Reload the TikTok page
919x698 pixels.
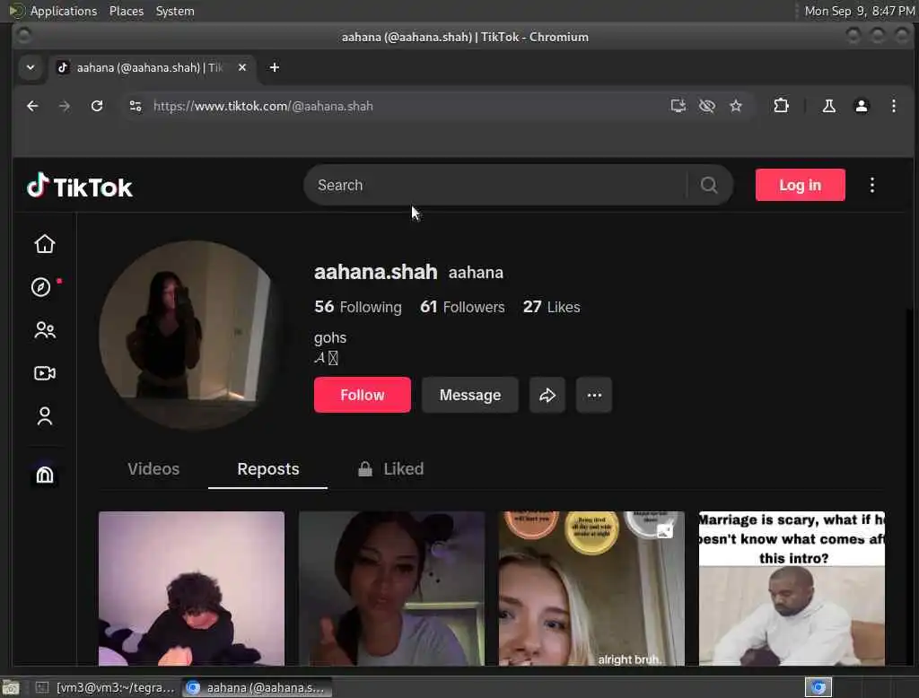pyautogui.click(x=97, y=106)
